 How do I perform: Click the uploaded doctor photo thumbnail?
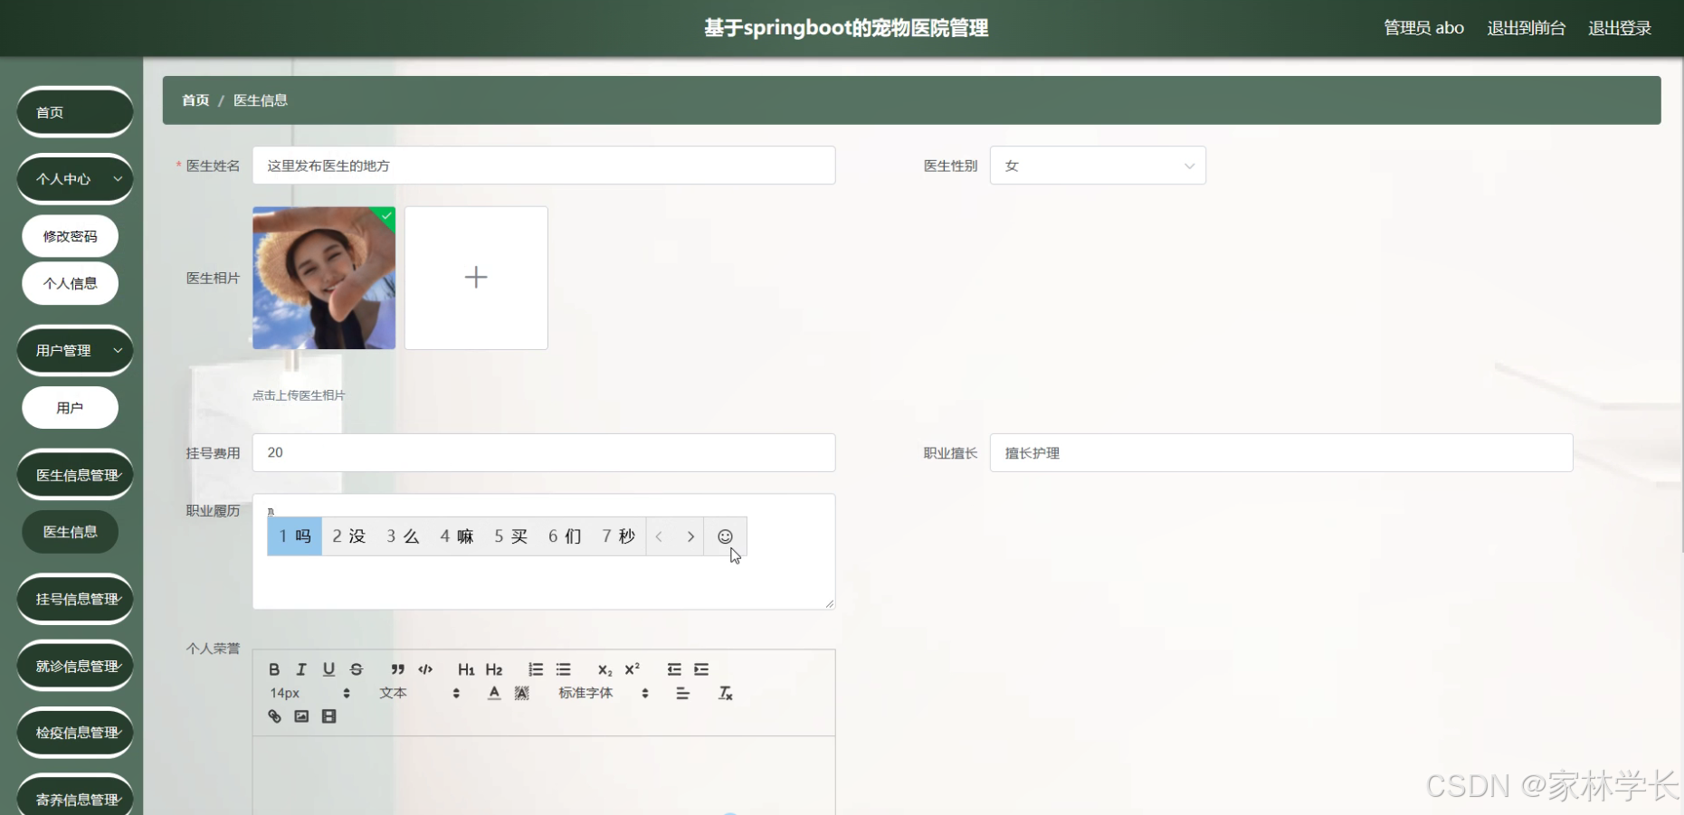324,278
